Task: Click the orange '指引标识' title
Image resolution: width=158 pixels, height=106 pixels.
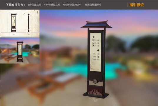Action: coord(137,5)
